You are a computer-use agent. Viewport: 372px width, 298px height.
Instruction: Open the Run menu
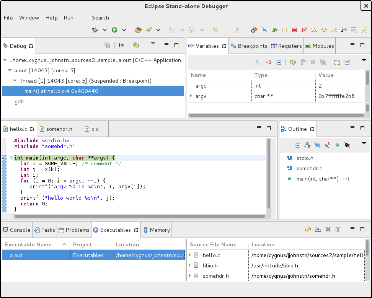pos(69,18)
